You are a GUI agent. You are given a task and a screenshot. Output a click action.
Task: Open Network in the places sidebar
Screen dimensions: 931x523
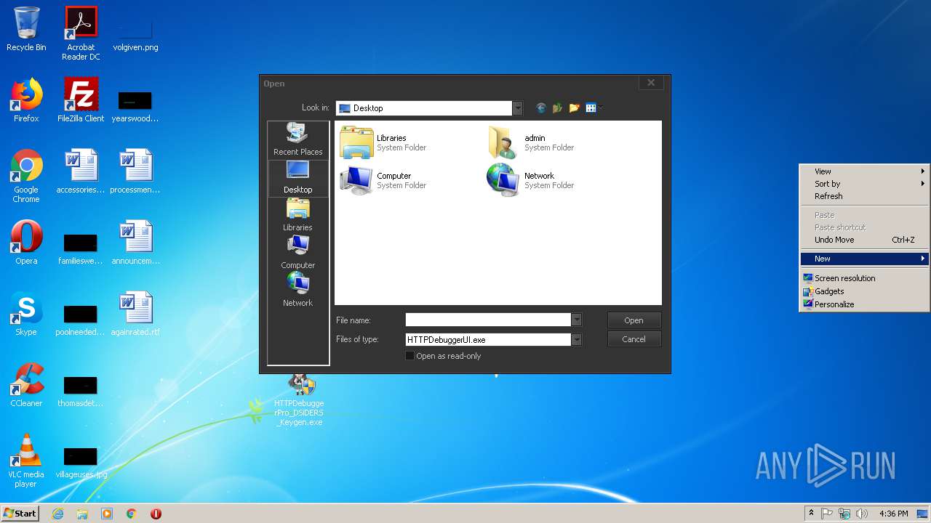pyautogui.click(x=297, y=291)
